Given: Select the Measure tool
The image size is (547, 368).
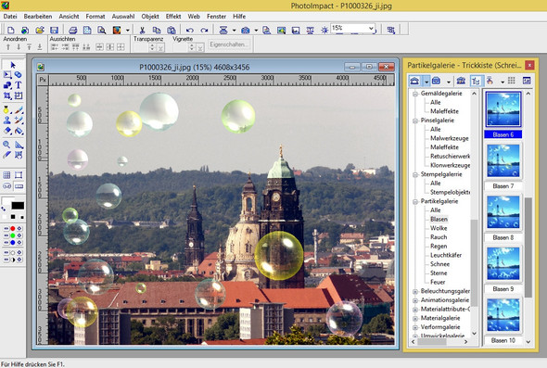Looking at the screenshot, I should click(19, 145).
